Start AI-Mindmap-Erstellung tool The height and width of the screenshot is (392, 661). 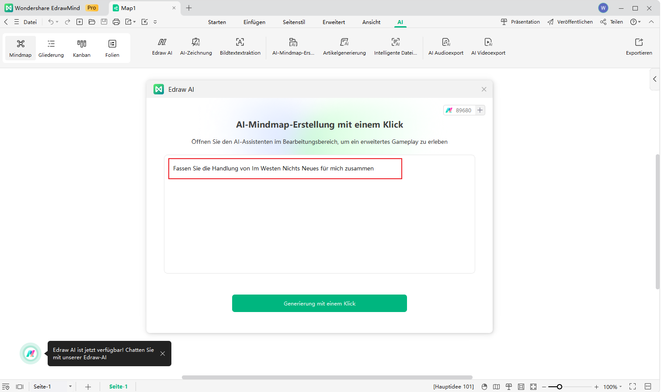pyautogui.click(x=293, y=46)
